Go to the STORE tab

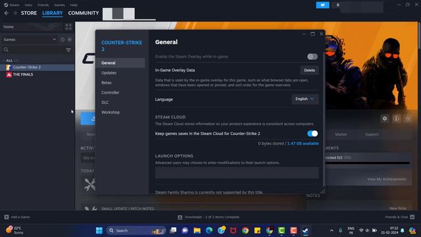point(29,13)
